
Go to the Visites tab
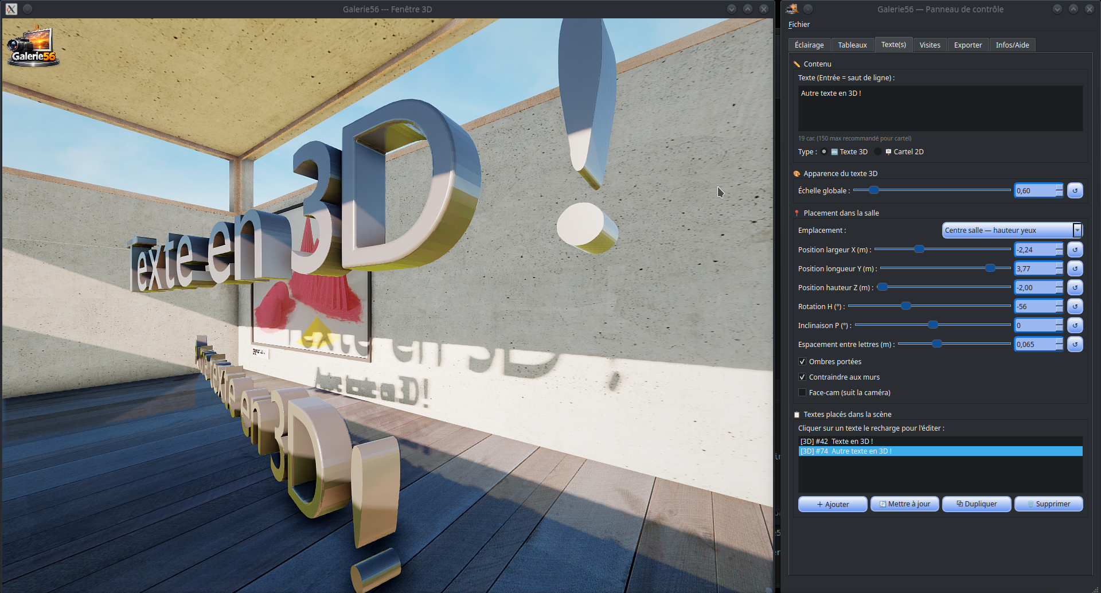coord(930,45)
